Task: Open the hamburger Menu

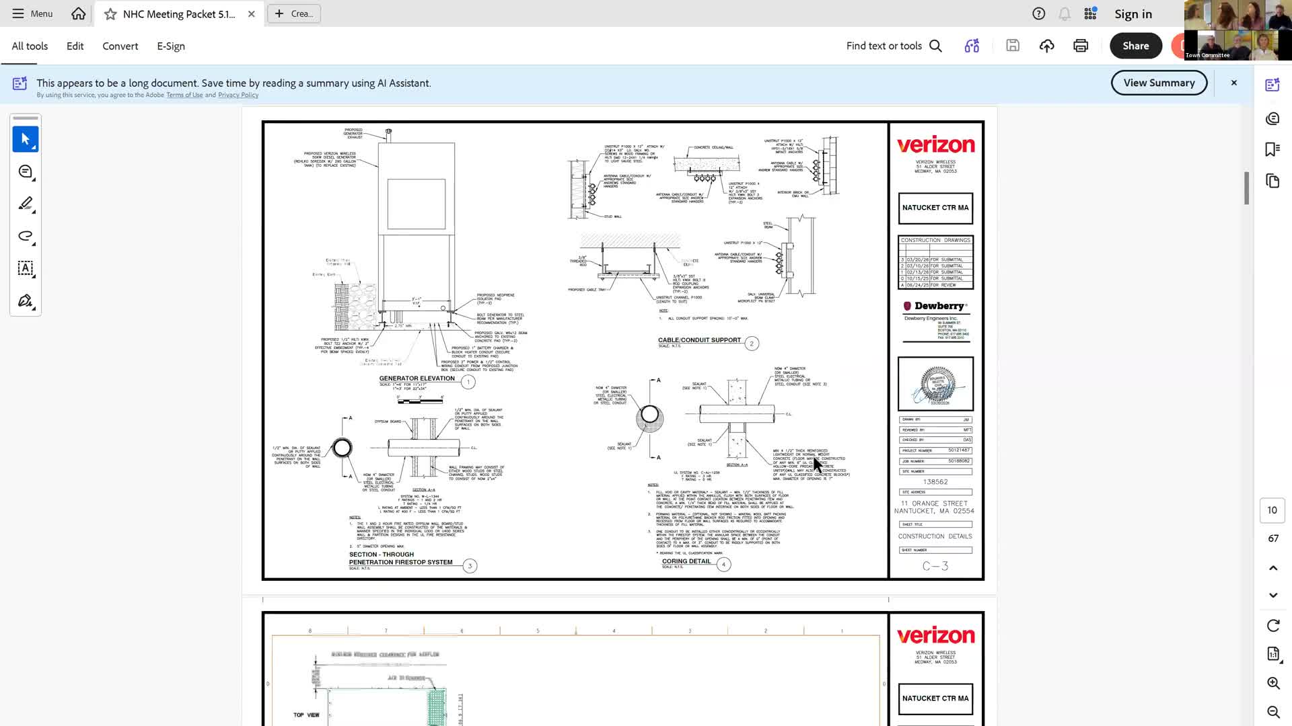Action: click(x=32, y=13)
